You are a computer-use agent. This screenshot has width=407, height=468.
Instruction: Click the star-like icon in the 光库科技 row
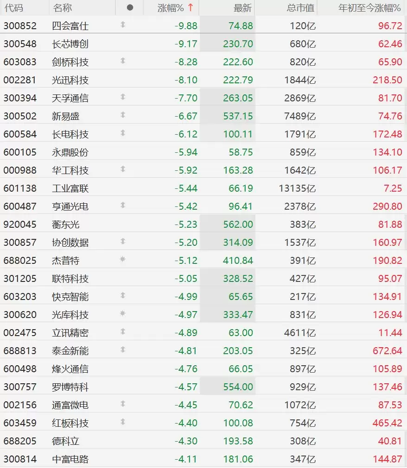(x=122, y=313)
